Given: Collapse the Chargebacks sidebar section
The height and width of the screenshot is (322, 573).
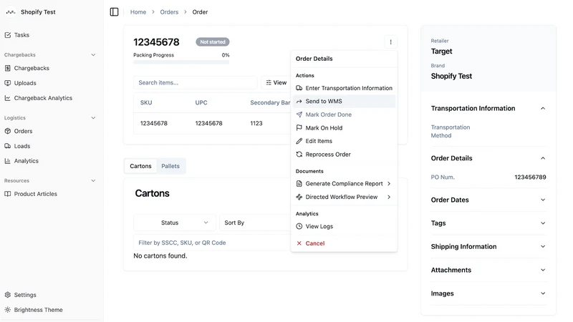Looking at the screenshot, I should point(93,55).
